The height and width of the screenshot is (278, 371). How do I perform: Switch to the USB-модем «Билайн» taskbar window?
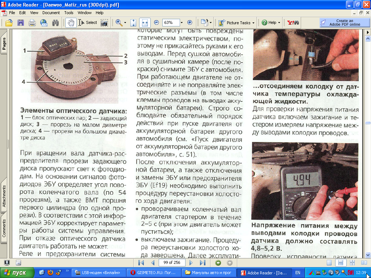(98, 273)
